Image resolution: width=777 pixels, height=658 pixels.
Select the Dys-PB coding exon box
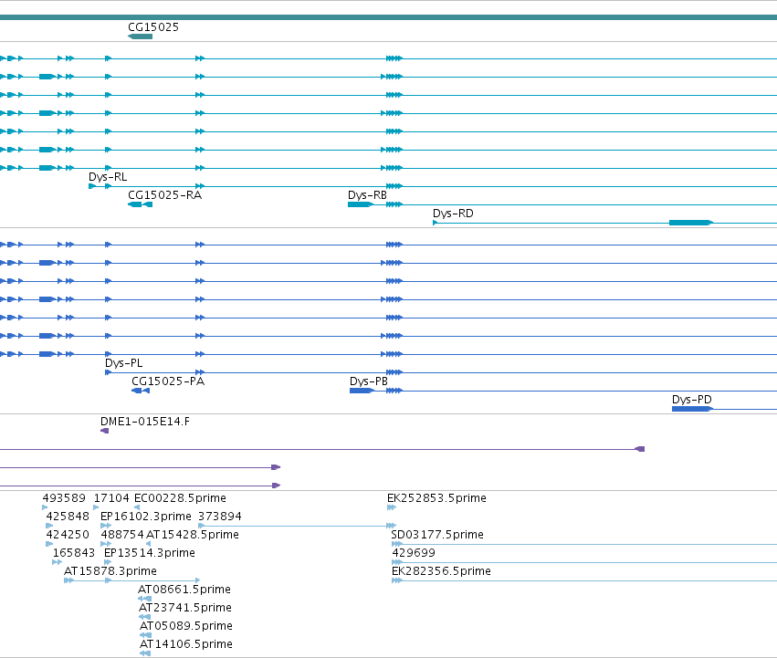pyautogui.click(x=362, y=391)
